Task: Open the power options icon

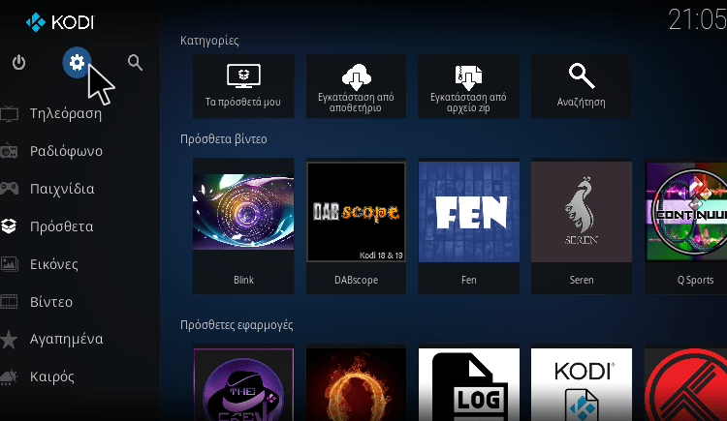Action: (x=18, y=62)
